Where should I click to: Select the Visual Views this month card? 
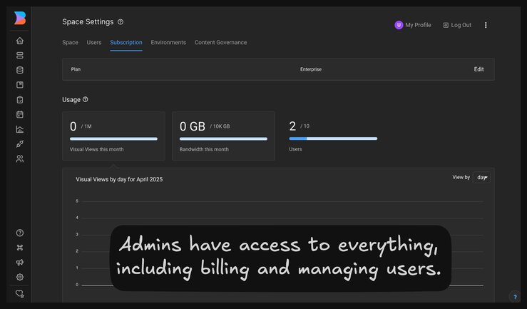pyautogui.click(x=113, y=136)
